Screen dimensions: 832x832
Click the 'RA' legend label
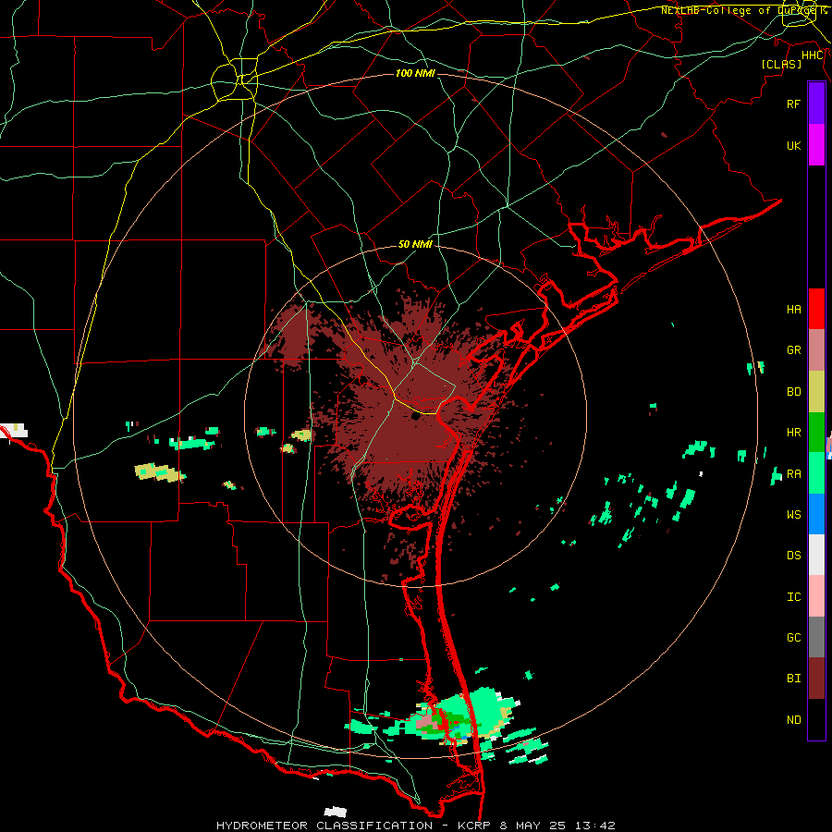click(x=793, y=474)
